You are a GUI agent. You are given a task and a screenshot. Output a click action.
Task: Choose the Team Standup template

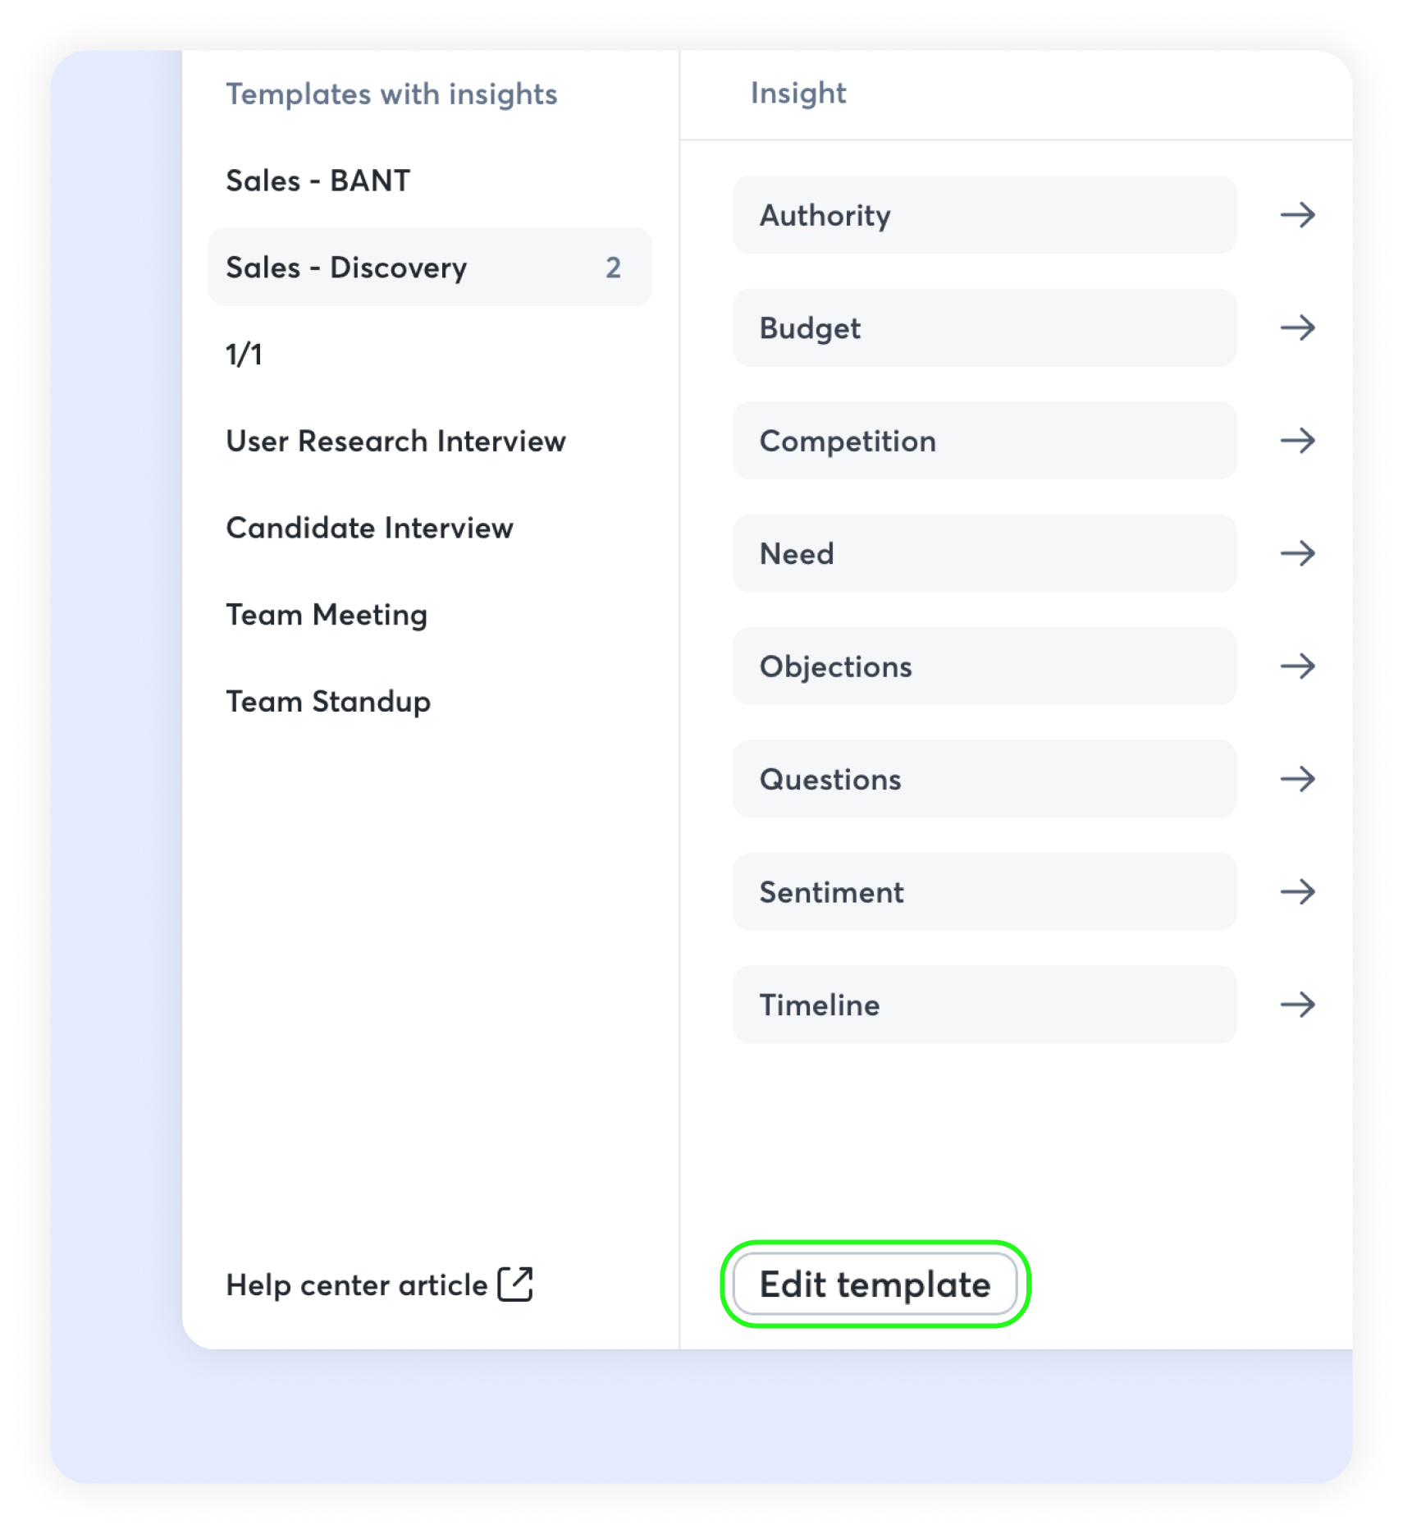(x=328, y=702)
